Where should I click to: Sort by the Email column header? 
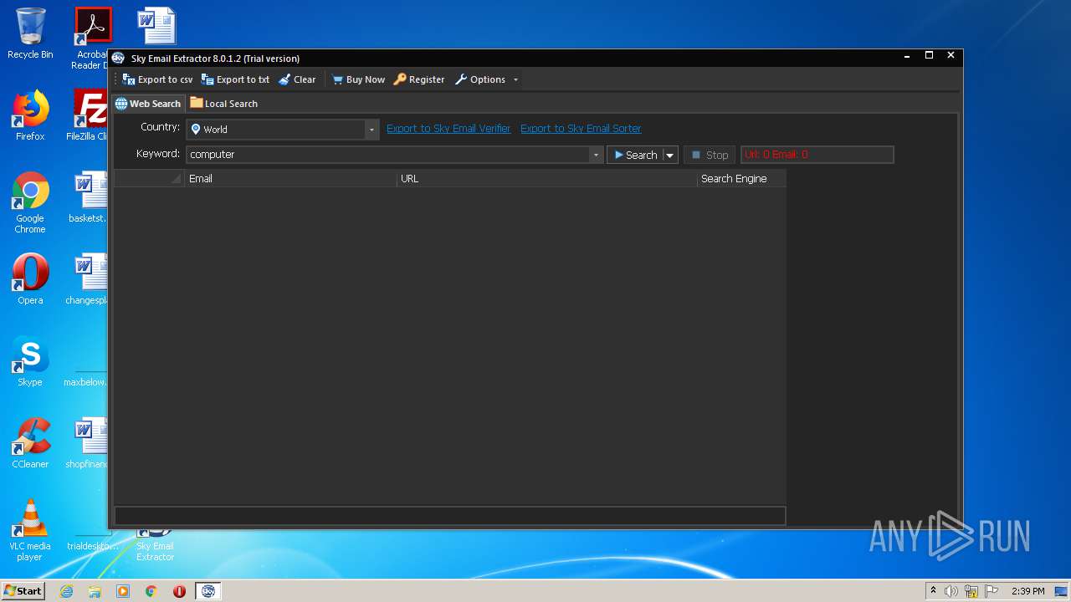click(x=290, y=179)
